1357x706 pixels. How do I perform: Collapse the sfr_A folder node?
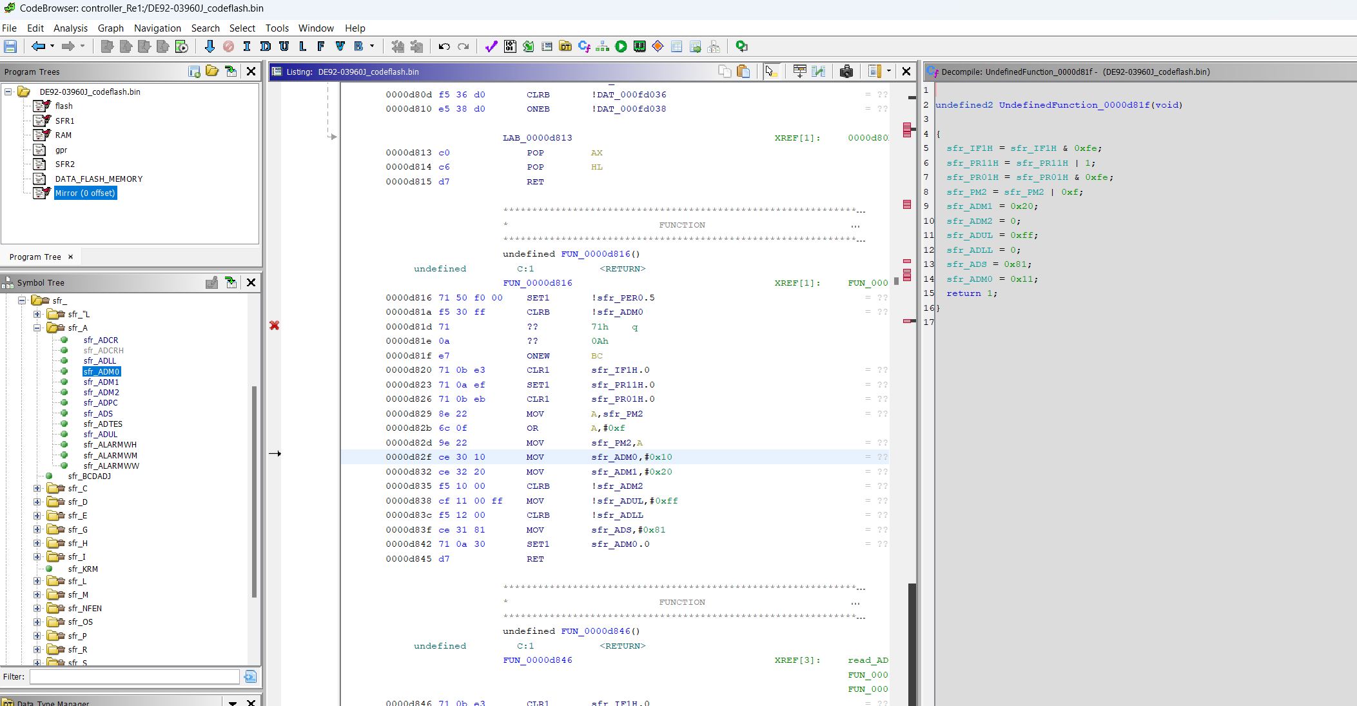(37, 328)
